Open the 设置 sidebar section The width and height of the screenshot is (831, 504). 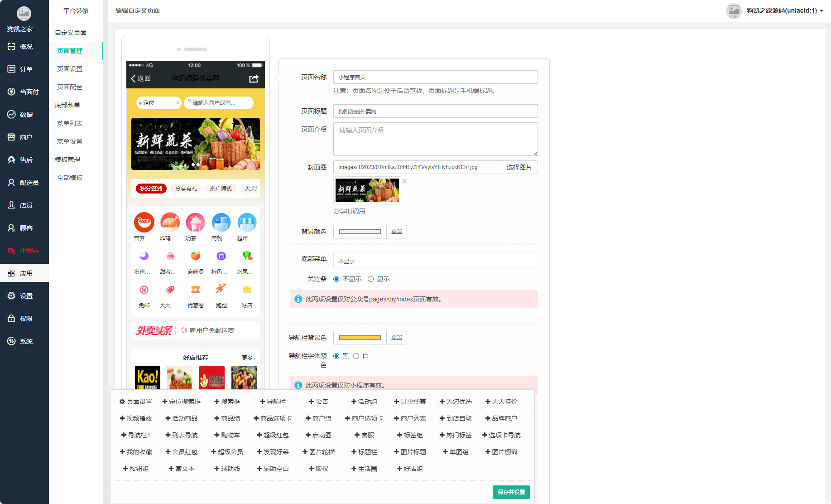[24, 296]
